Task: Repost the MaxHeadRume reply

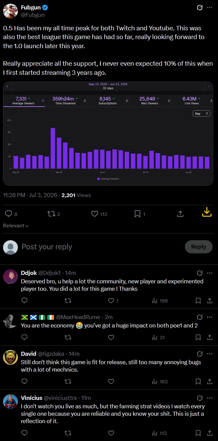Action: 67,337
